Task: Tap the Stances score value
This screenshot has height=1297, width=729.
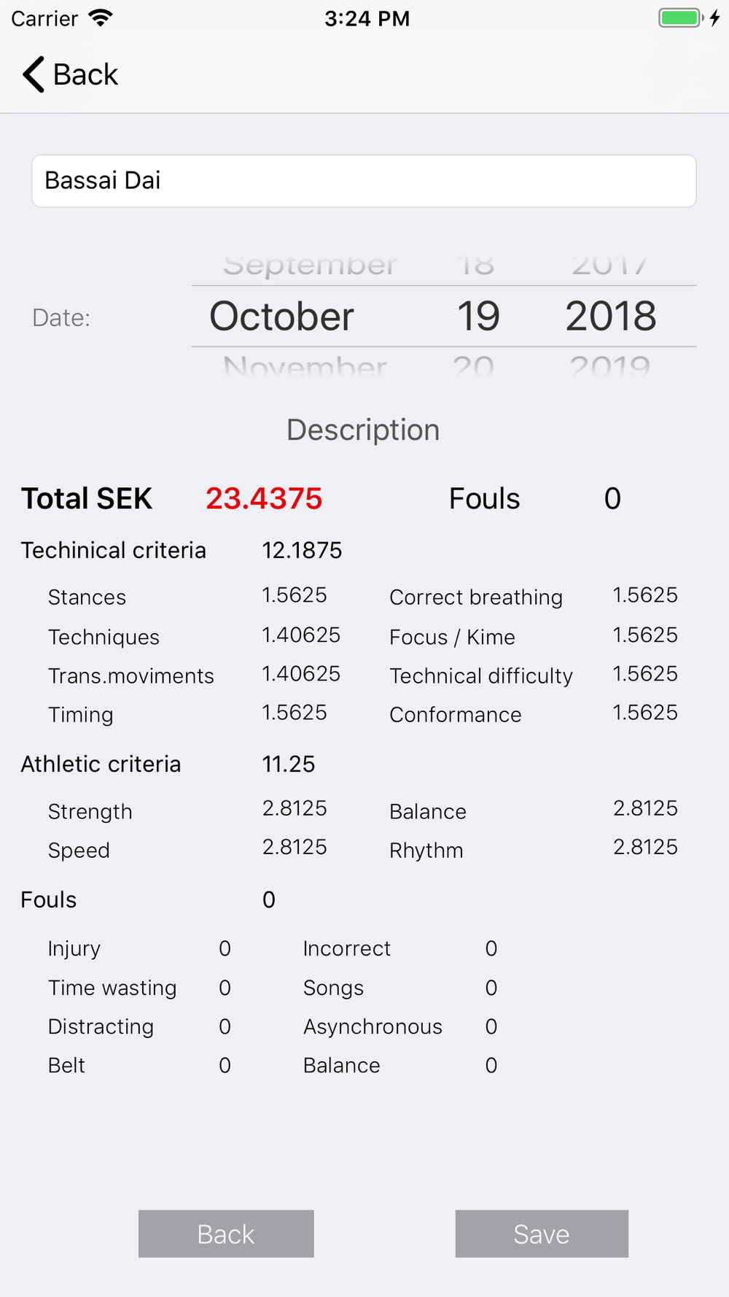Action: [x=295, y=595]
